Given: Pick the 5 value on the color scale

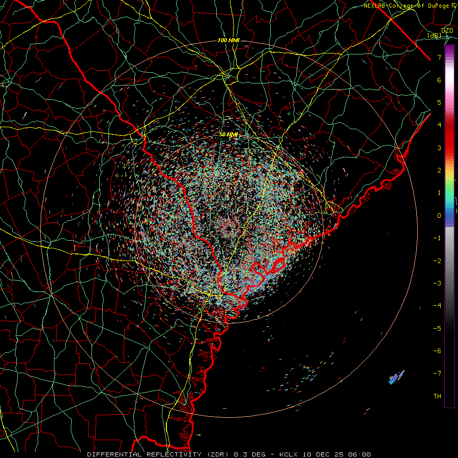Looking at the screenshot, I should (439, 102).
